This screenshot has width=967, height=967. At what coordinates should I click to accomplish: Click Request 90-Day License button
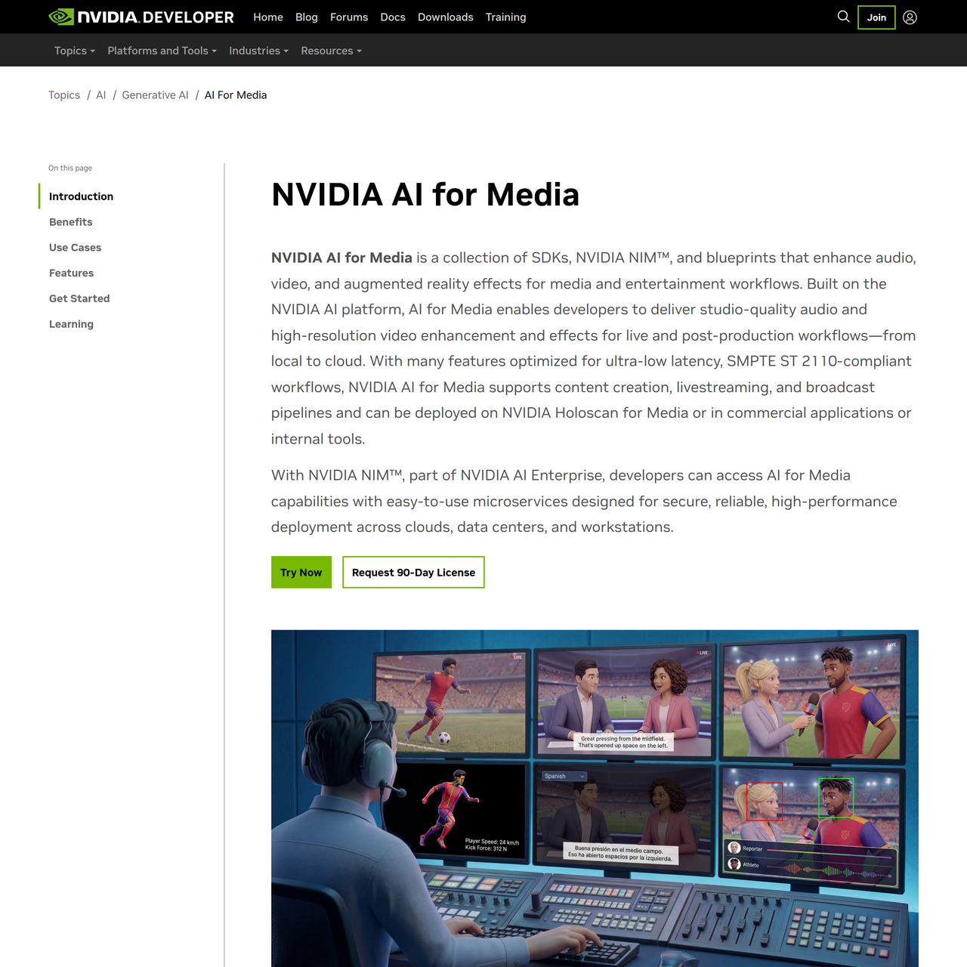point(413,573)
